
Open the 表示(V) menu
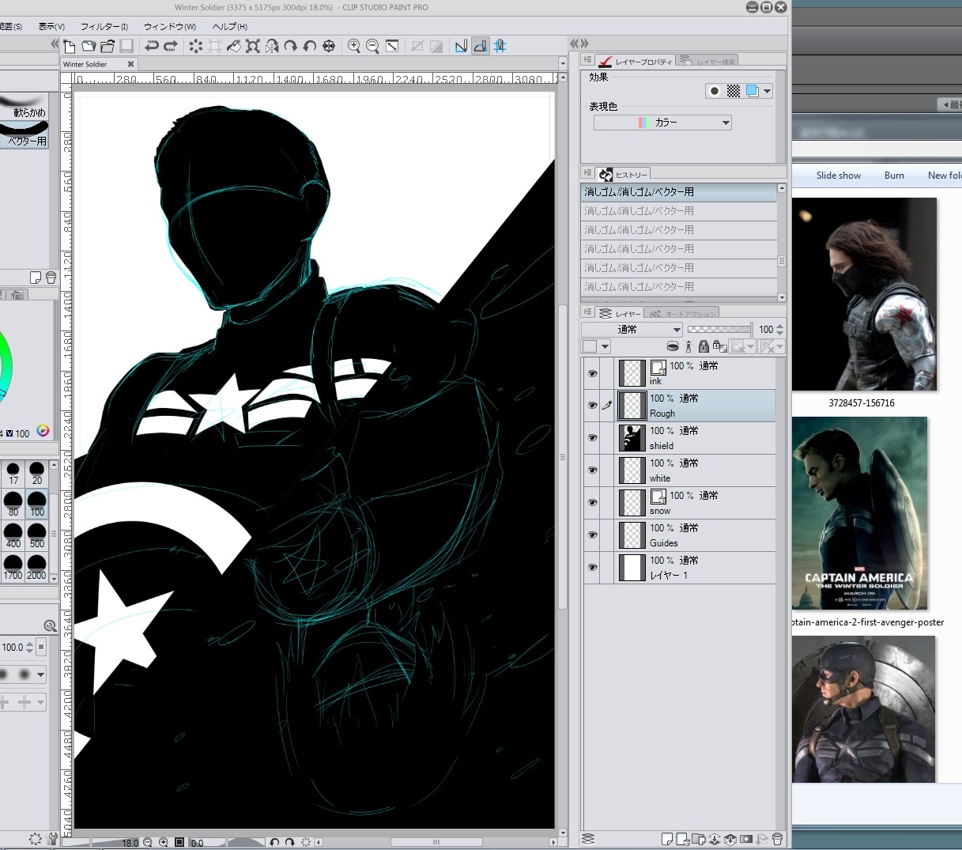click(52, 26)
